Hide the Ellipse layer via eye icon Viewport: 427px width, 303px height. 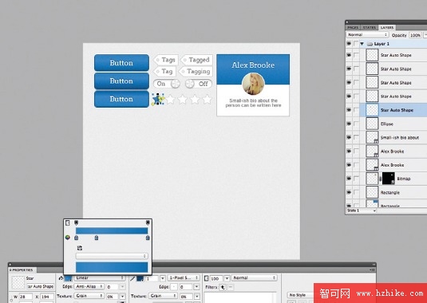[x=349, y=124]
